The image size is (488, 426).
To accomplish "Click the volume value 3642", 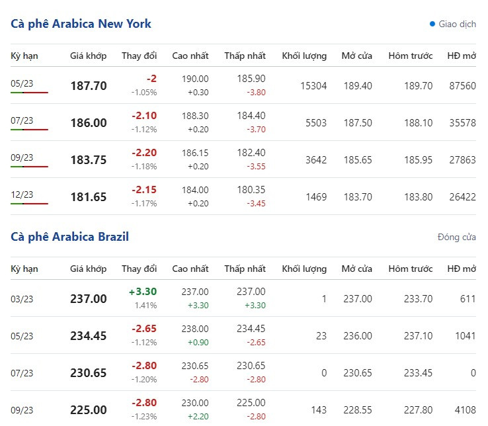I will [316, 160].
